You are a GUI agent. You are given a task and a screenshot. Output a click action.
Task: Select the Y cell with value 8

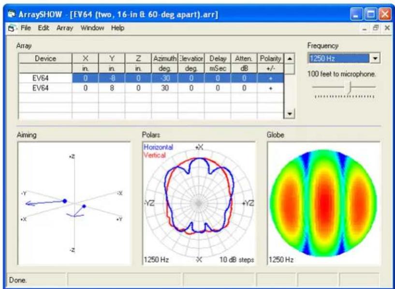(112, 88)
